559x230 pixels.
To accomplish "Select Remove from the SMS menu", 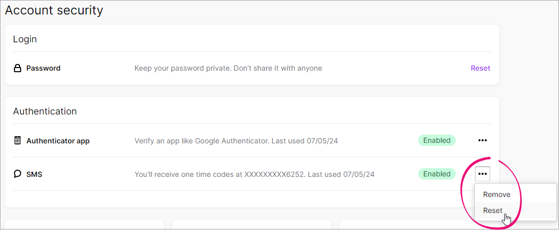I will coord(497,195).
